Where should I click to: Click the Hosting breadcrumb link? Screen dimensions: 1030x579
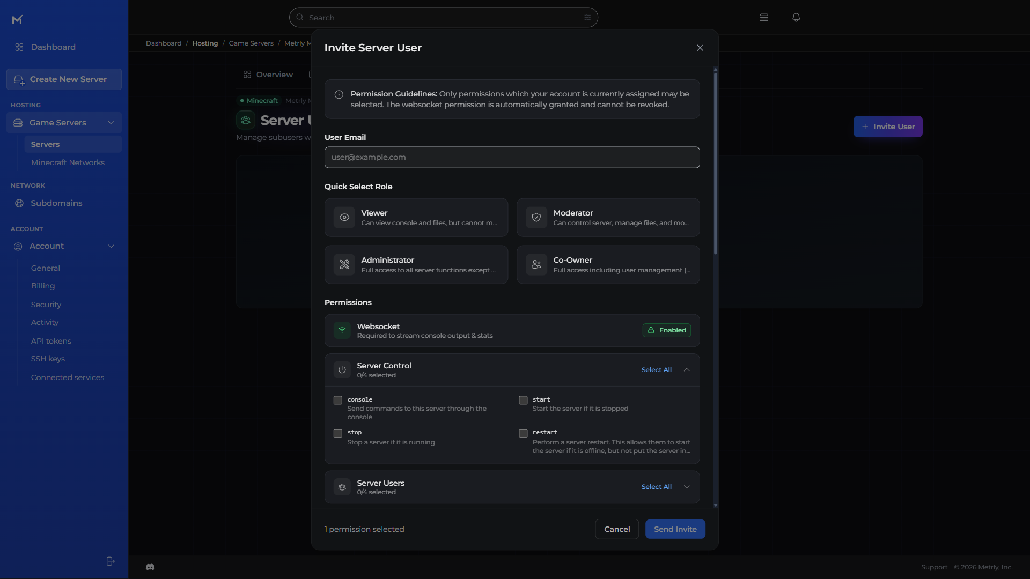click(205, 43)
